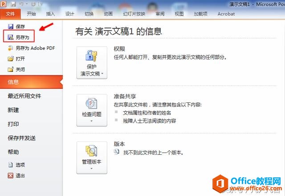Click the text 在共享此文件前，请注意其包含以下内容

click(x=158, y=105)
